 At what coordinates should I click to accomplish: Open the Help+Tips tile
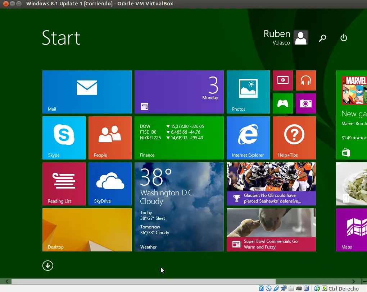pos(294,138)
